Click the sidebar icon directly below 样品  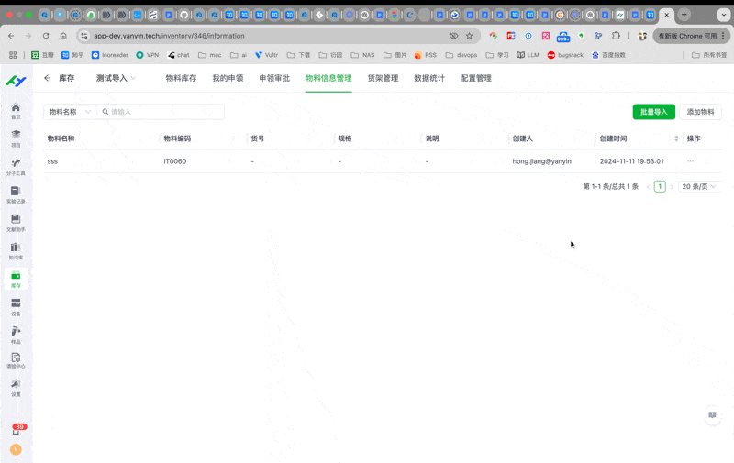[16, 360]
